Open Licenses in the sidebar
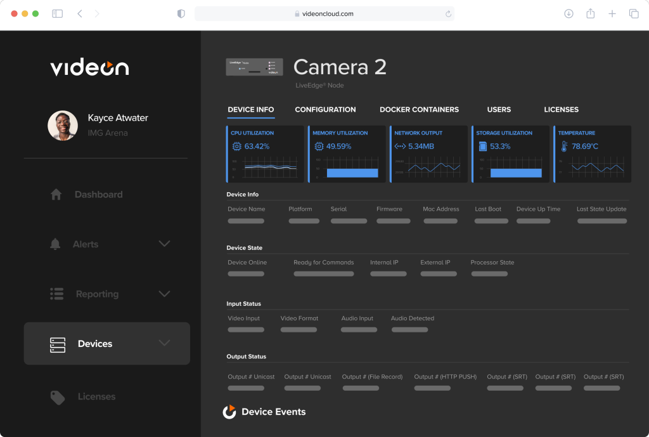This screenshot has width=649, height=437. [97, 396]
